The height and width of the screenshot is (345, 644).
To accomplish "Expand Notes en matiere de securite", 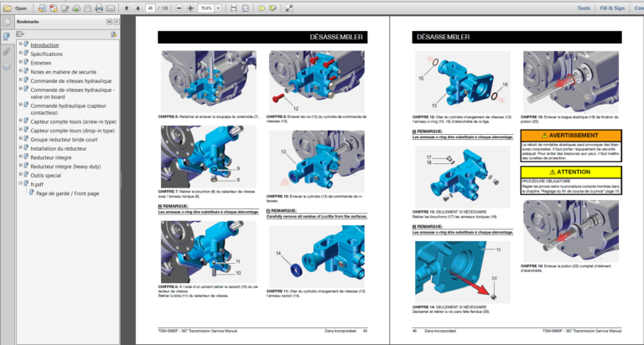I will pyautogui.click(x=20, y=70).
